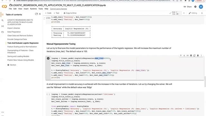Viewport: 206px width, 116px height.
Task: Select Train And Evaluate Logistic Regression entry
Action: pyautogui.click(x=23, y=43)
